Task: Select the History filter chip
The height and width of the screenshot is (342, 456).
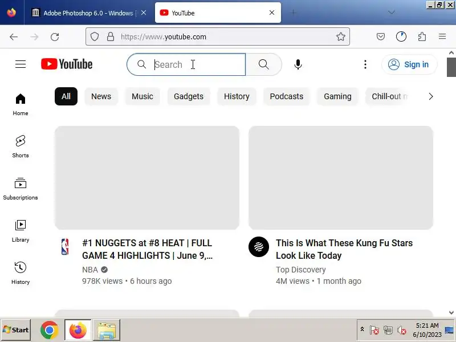Action: pos(237,96)
